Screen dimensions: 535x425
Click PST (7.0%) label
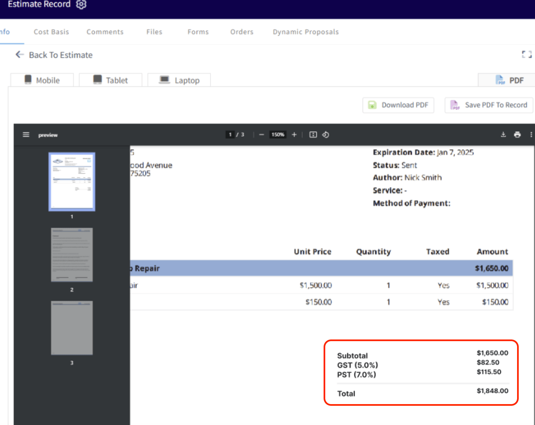click(356, 375)
